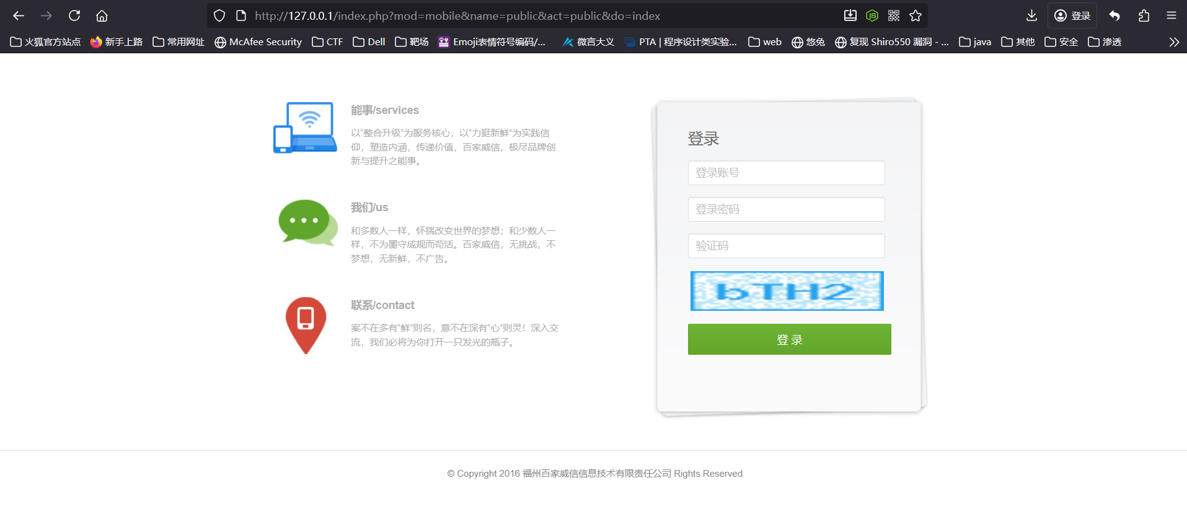
Task: Go to the browser home page
Action: [x=102, y=15]
